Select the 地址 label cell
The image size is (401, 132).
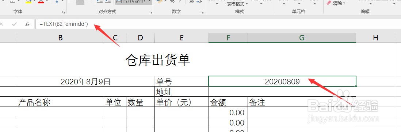pyautogui.click(x=182, y=92)
